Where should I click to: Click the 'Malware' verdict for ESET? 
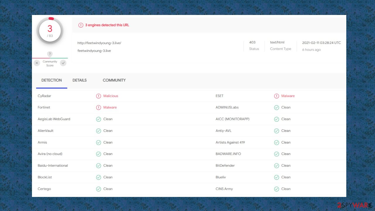click(x=288, y=96)
